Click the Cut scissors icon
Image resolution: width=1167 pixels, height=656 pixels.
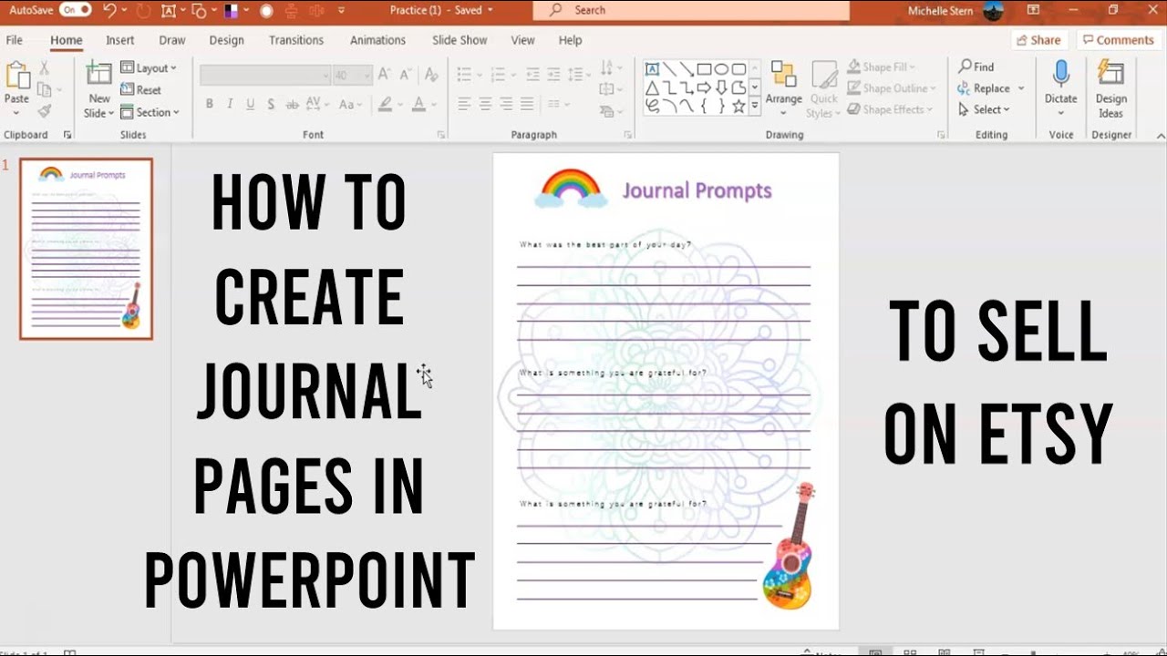click(44, 68)
